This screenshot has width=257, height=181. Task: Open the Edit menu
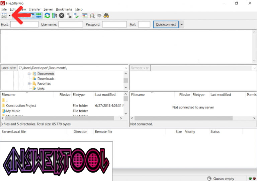[12, 9]
